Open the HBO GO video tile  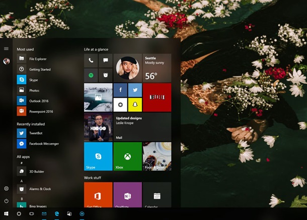point(98,127)
